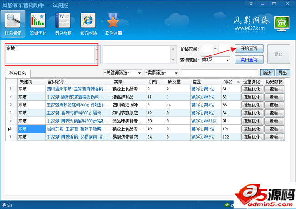Sort by the 位置 column header

(x=206, y=81)
